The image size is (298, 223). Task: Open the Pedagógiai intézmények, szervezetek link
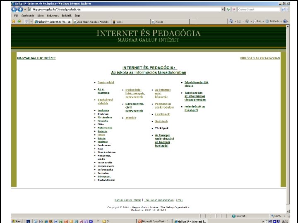pyautogui.click(x=135, y=93)
